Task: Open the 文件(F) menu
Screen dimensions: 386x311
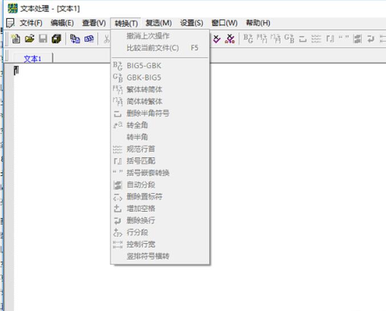Action: click(31, 23)
